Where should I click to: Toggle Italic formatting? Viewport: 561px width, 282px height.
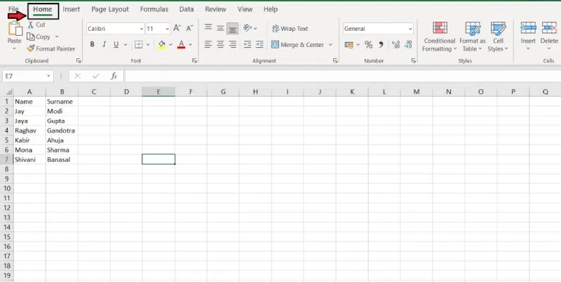(x=104, y=44)
